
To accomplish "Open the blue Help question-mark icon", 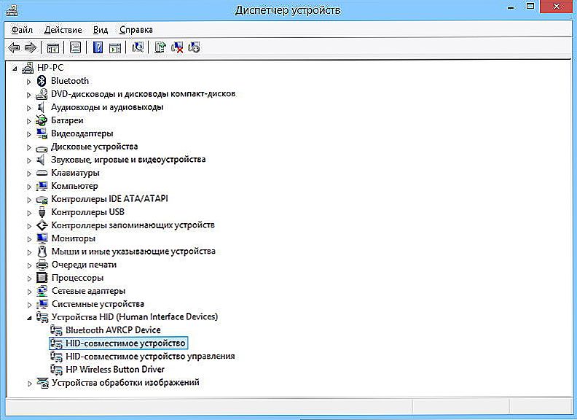I will (x=98, y=47).
